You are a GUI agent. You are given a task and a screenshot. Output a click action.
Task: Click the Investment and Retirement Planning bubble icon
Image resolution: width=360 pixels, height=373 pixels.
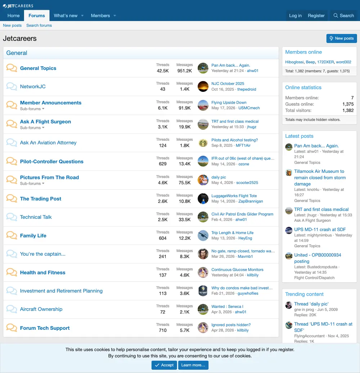(x=12, y=291)
